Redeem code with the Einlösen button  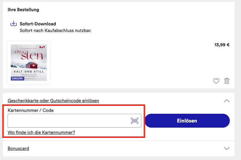(x=187, y=121)
